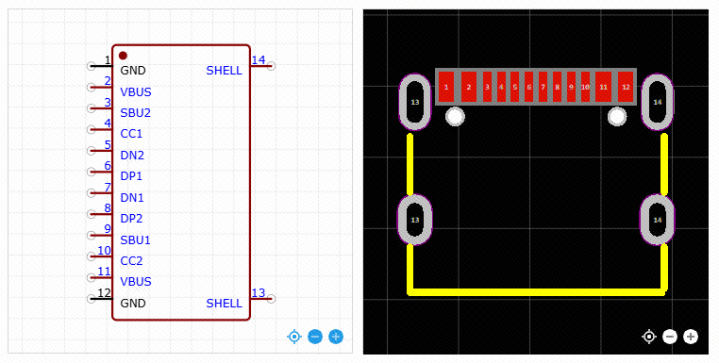
Task: Click the SHELL label of pin 14
Action: tap(225, 71)
